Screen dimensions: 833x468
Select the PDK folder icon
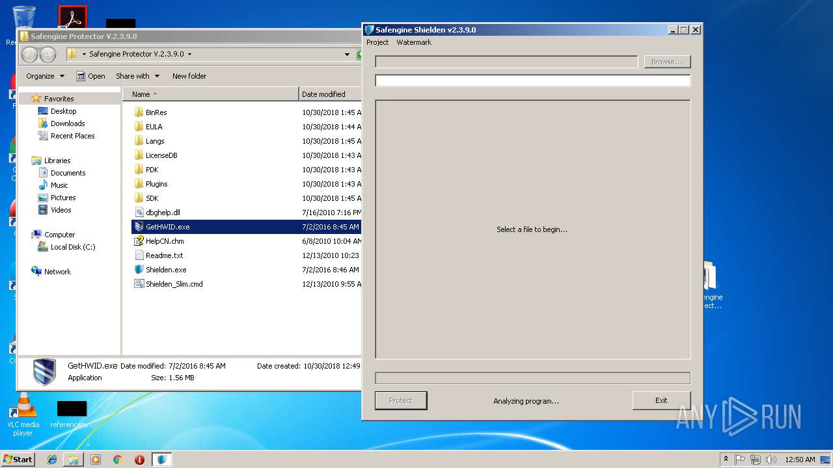pyautogui.click(x=139, y=169)
